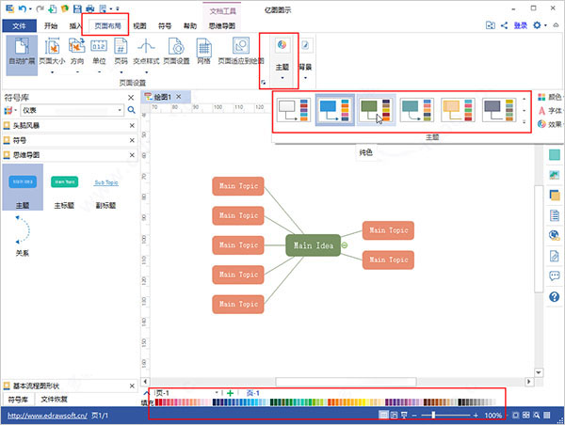
Task: Close the 符号库 symbol library panel
Action: coord(131,98)
